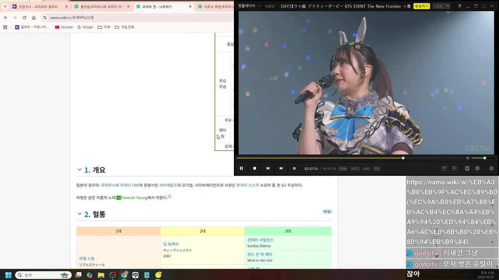The width and height of the screenshot is (499, 280).
Task: Pin PotPlayer window always on top
Action: click(x=460, y=6)
